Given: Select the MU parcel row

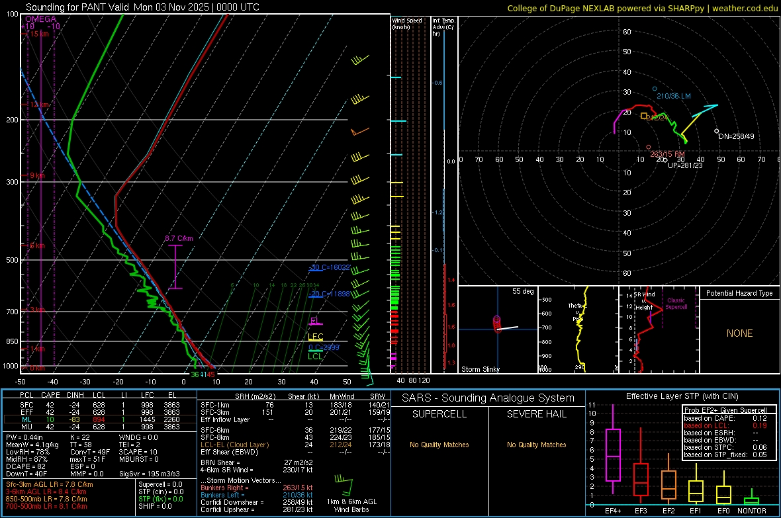Looking at the screenshot, I should click(x=100, y=427).
